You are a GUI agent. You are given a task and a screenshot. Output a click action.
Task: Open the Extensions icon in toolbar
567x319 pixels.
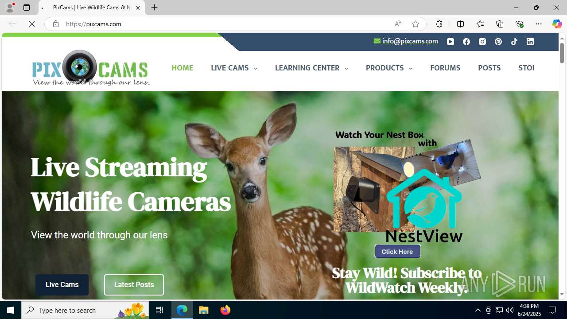point(439,24)
